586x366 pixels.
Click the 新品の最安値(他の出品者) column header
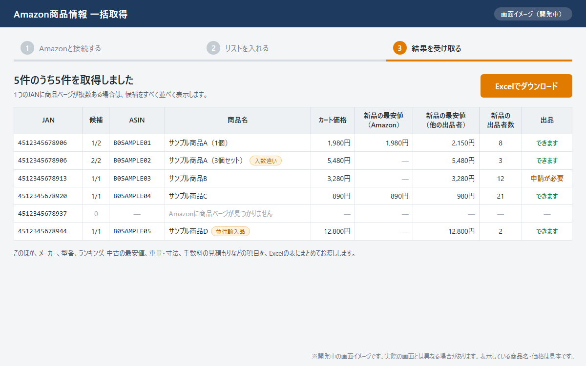446,121
